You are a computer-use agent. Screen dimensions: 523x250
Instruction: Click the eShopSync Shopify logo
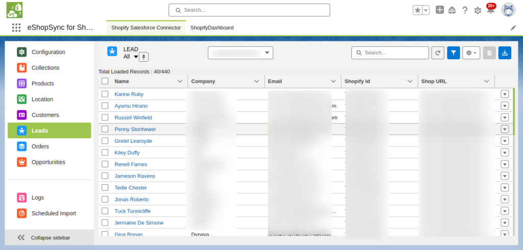click(14, 10)
